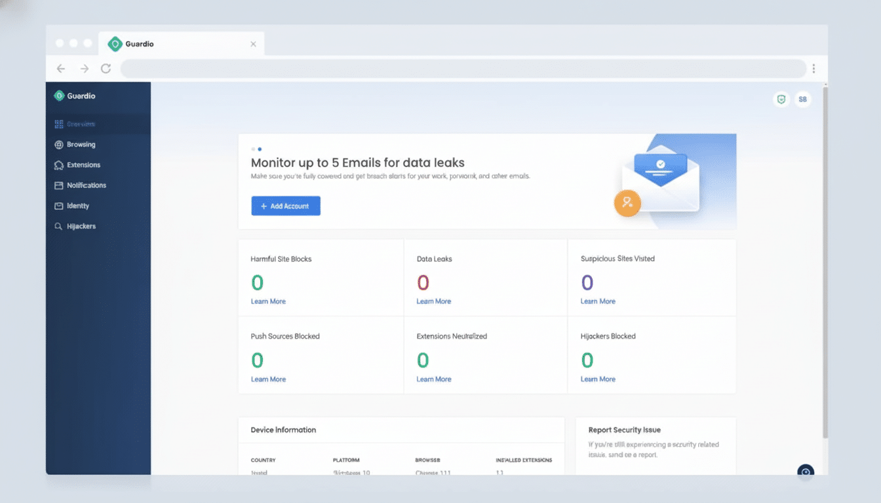The width and height of the screenshot is (881, 503).
Task: Open the green shield protection status icon
Action: [781, 99]
